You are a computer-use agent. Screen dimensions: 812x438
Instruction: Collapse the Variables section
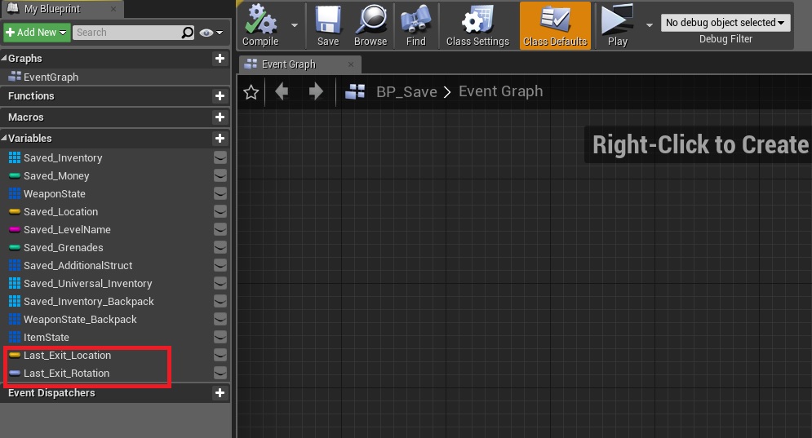point(5,139)
